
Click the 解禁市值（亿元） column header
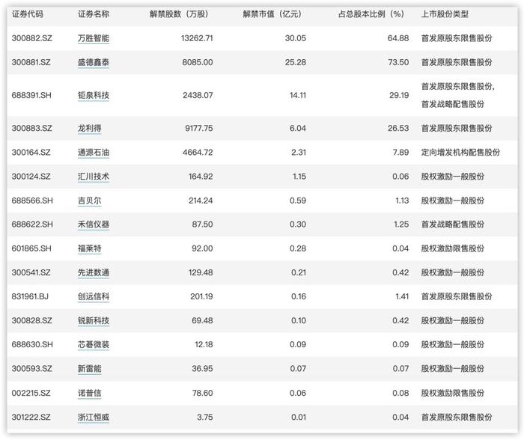tap(274, 14)
